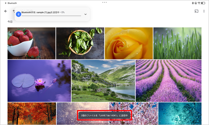209x125 pixels.
Task: Open the mountain lake landscape photo
Action: [x=103, y=81]
